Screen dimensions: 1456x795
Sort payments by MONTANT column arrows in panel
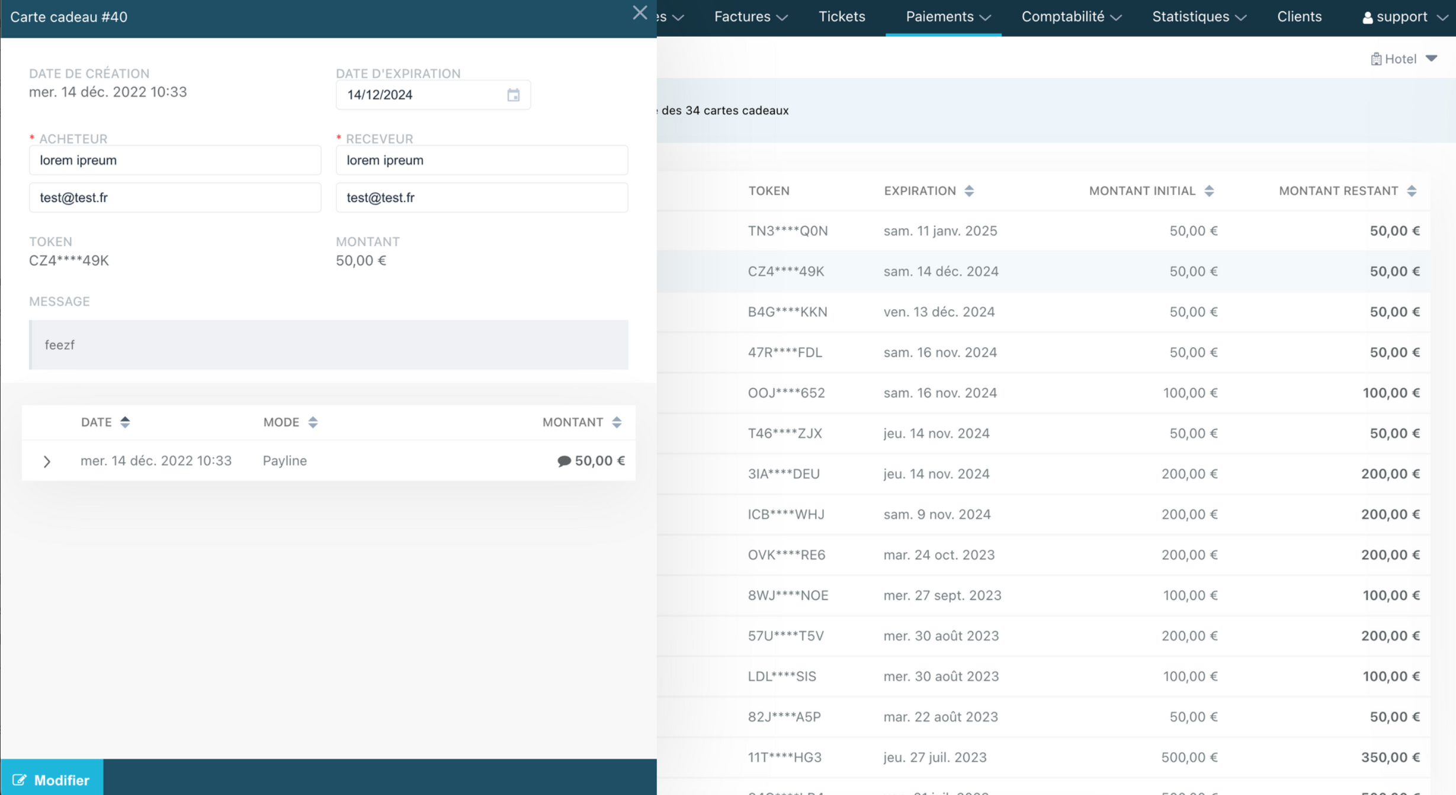(617, 422)
